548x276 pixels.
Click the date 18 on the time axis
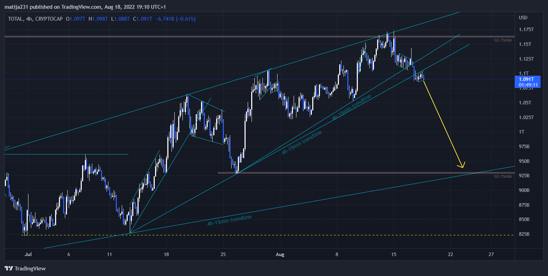[x=166, y=254]
